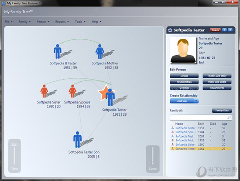Open the File menu
Screen dimensions: 240x181
pos(9,22)
